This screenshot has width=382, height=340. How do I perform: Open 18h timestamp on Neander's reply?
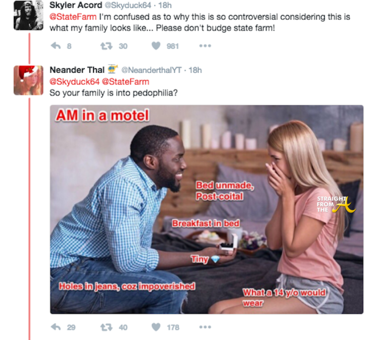point(195,71)
